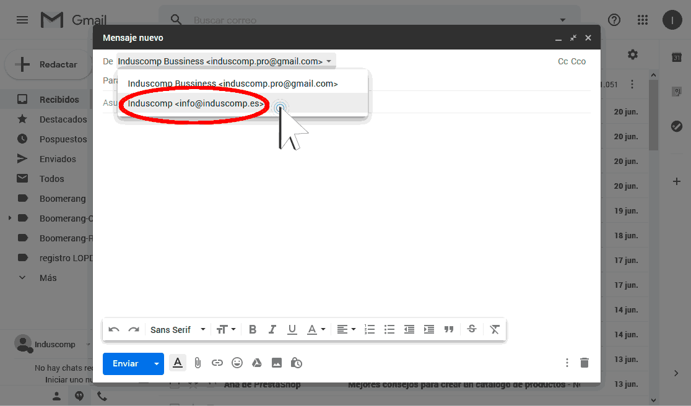Image resolution: width=691 pixels, height=406 pixels.
Task: Open the registro LOPD label
Action: pyautogui.click(x=66, y=258)
